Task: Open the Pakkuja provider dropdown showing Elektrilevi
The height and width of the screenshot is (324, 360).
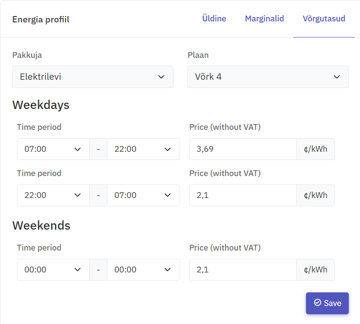Action: [x=93, y=77]
